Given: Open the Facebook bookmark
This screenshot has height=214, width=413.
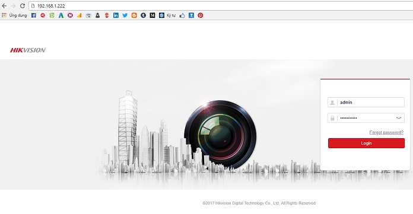Looking at the screenshot, I should tap(33, 15).
